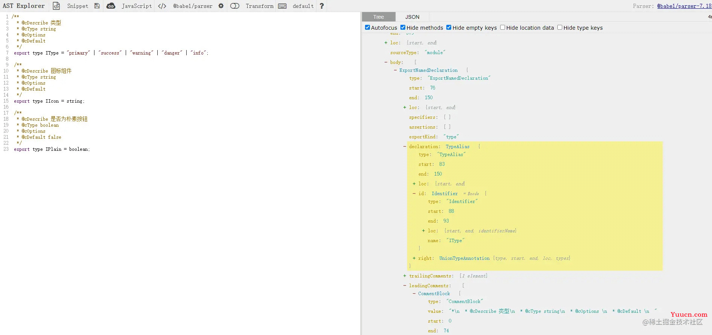
Task: Enable Hide location data checkbox
Action: (503, 27)
